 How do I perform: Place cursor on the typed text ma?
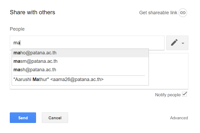pos(17,43)
